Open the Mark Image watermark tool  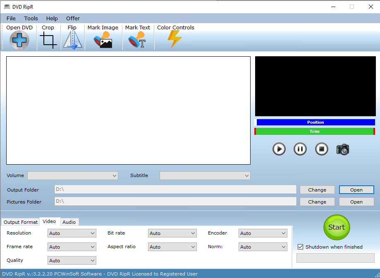tap(103, 40)
